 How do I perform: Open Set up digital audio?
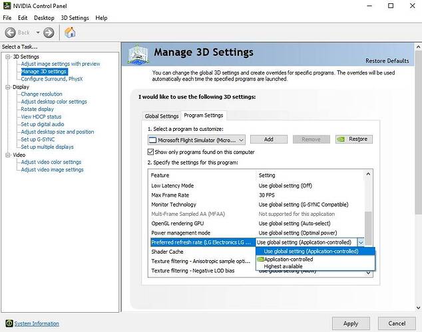(x=43, y=124)
